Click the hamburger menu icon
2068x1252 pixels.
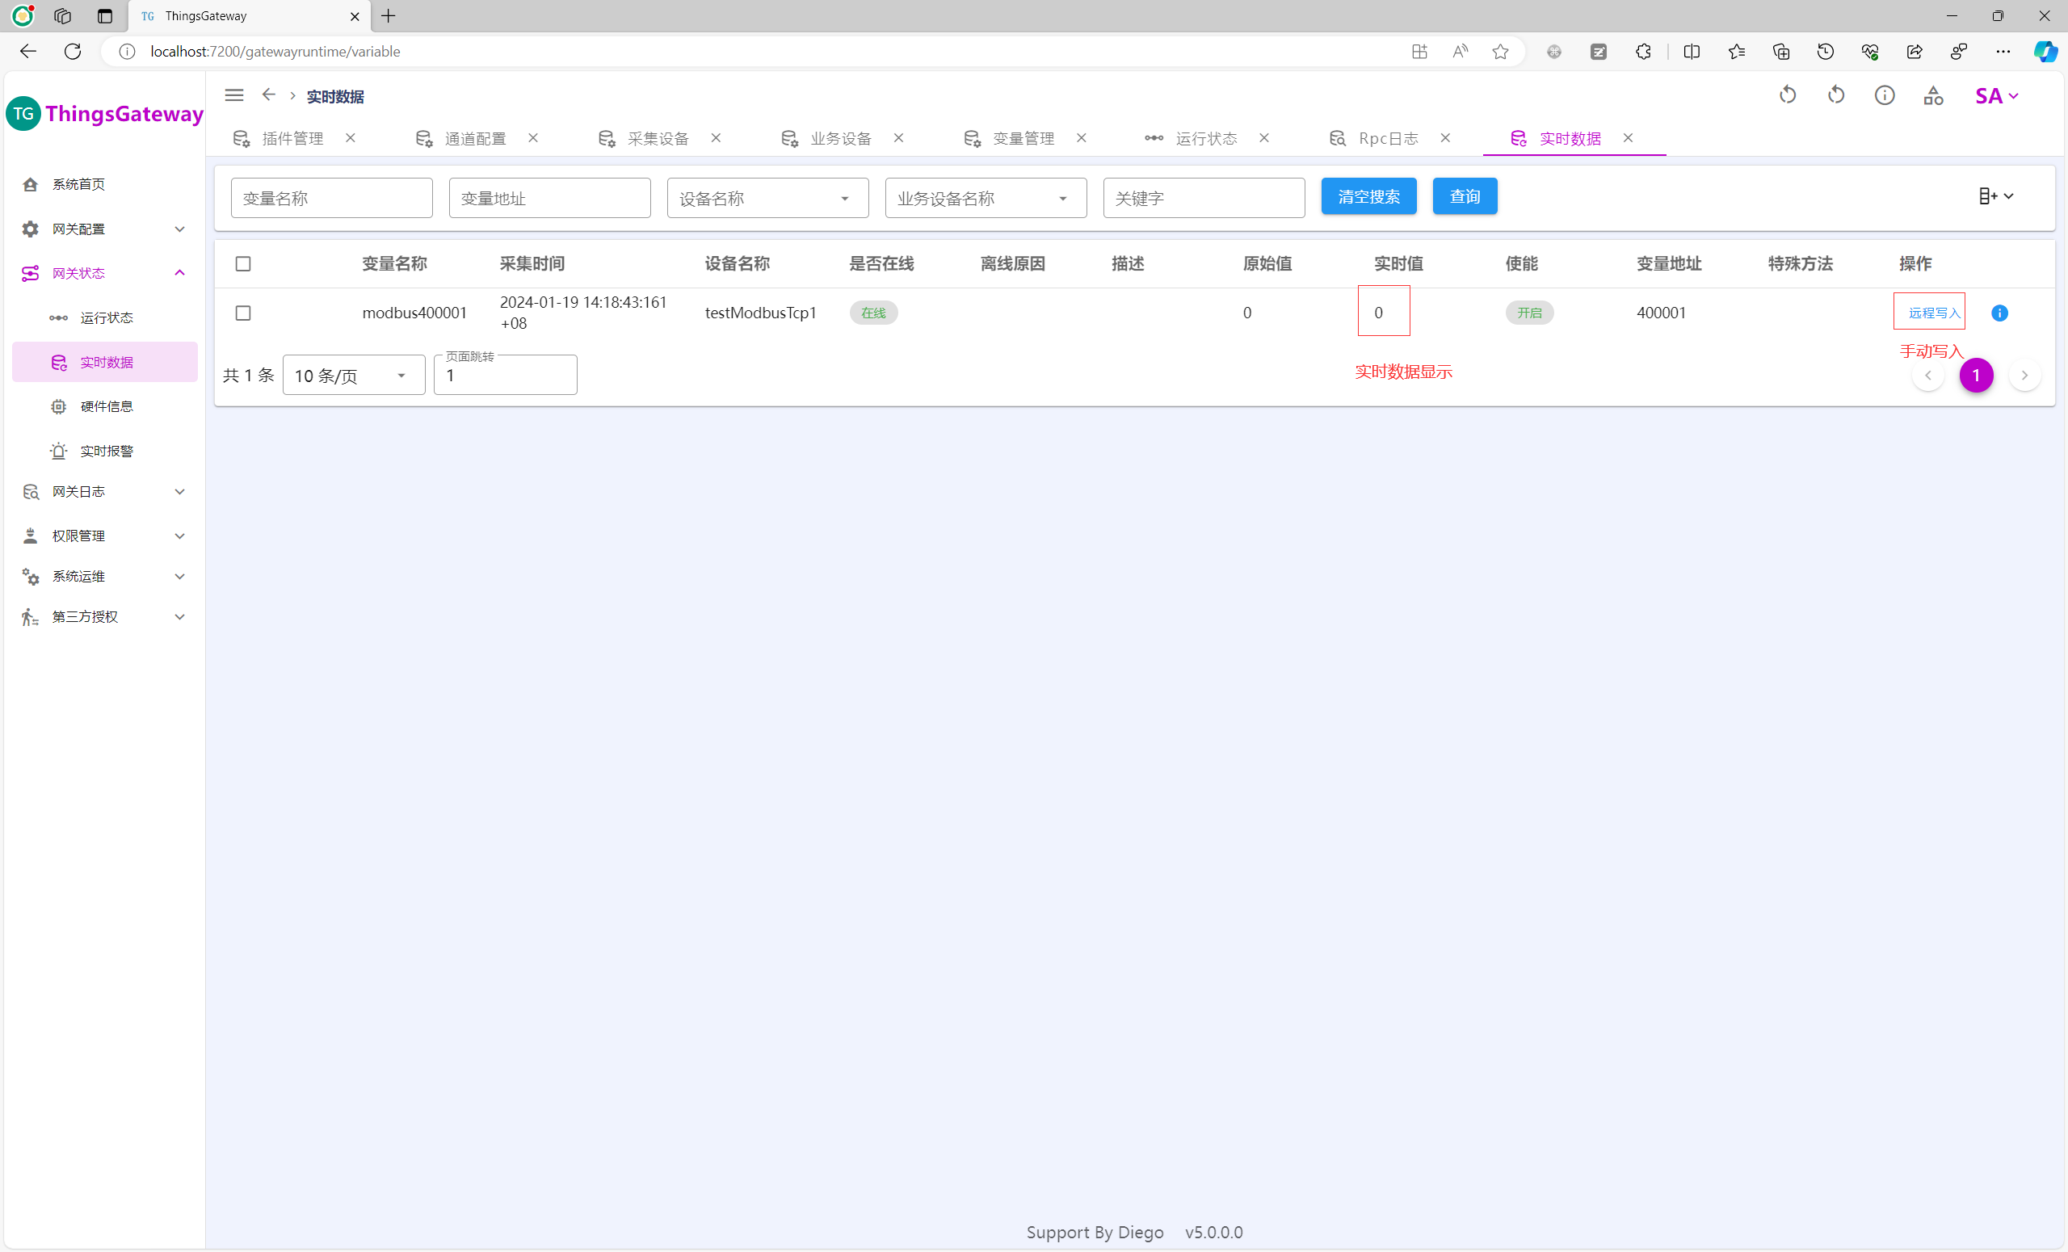point(234,95)
